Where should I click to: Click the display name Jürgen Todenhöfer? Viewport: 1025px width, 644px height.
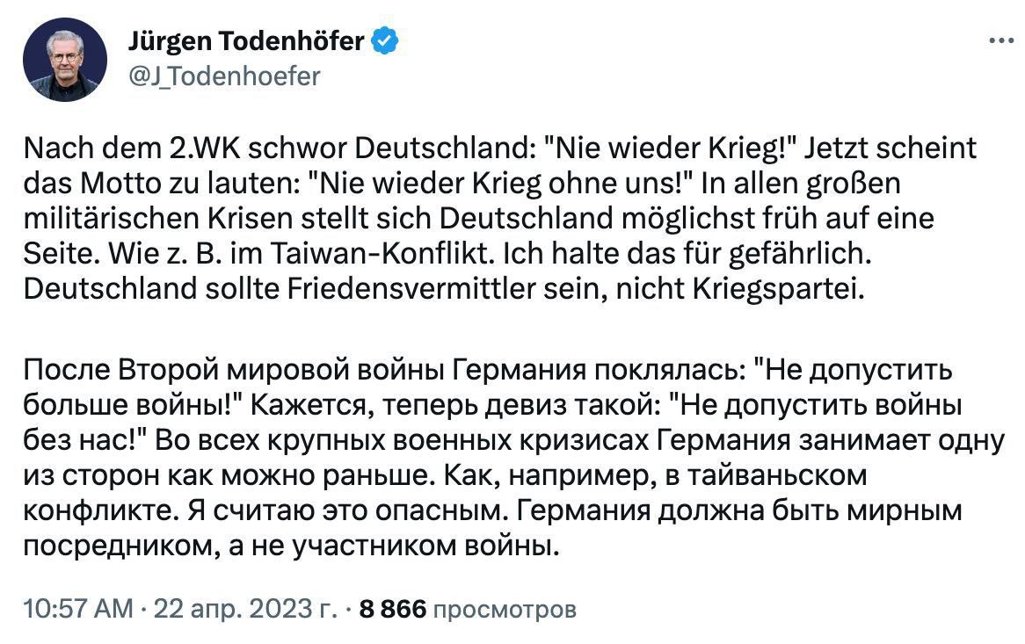pyautogui.click(x=246, y=40)
